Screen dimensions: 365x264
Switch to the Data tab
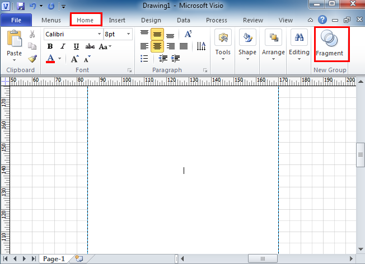coord(184,20)
